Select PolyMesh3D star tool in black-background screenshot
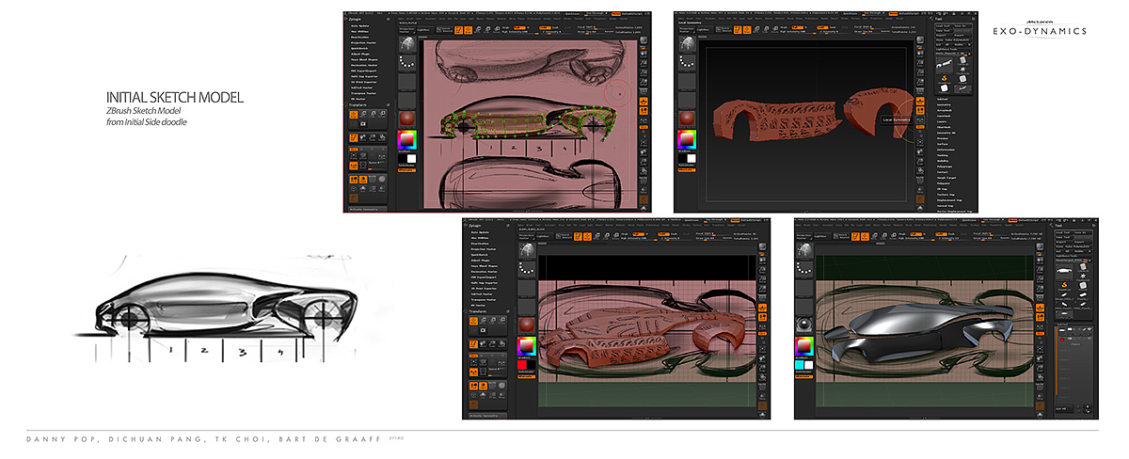Viewport: 1129px width, 459px height. pos(963,70)
